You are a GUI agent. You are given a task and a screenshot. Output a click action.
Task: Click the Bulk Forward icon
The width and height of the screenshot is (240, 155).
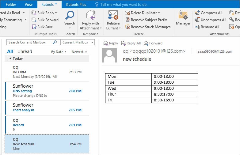[x=34, y=20]
